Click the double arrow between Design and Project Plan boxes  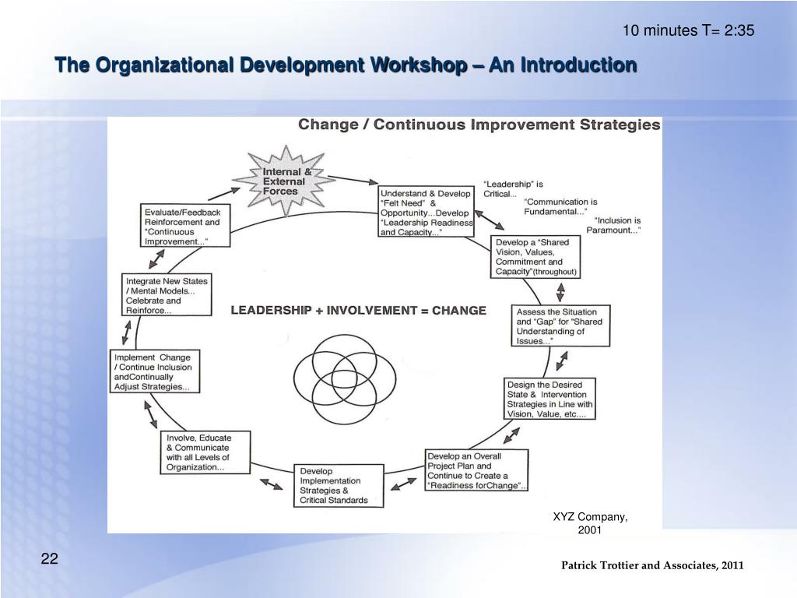511,436
